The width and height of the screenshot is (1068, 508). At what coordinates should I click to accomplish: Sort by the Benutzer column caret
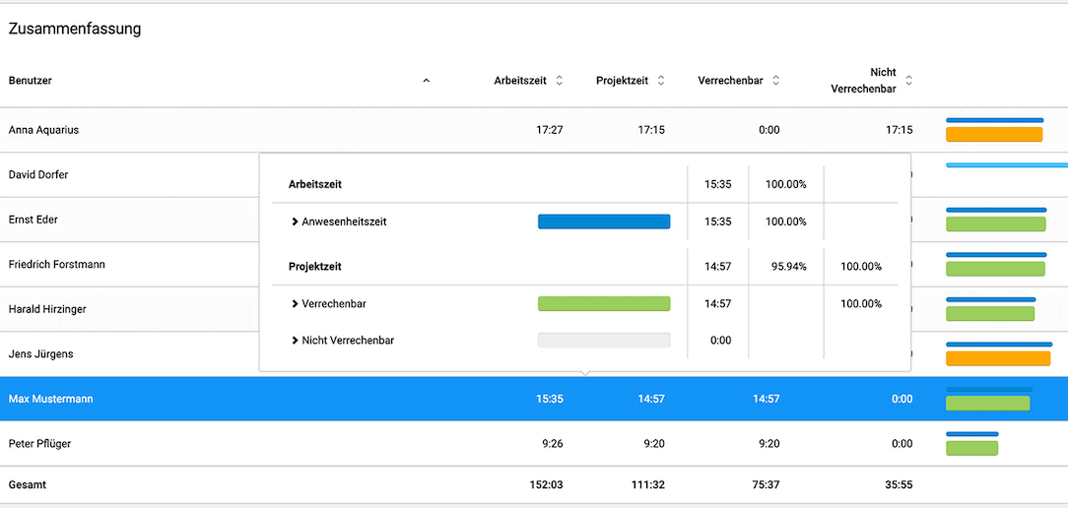pyautogui.click(x=427, y=81)
